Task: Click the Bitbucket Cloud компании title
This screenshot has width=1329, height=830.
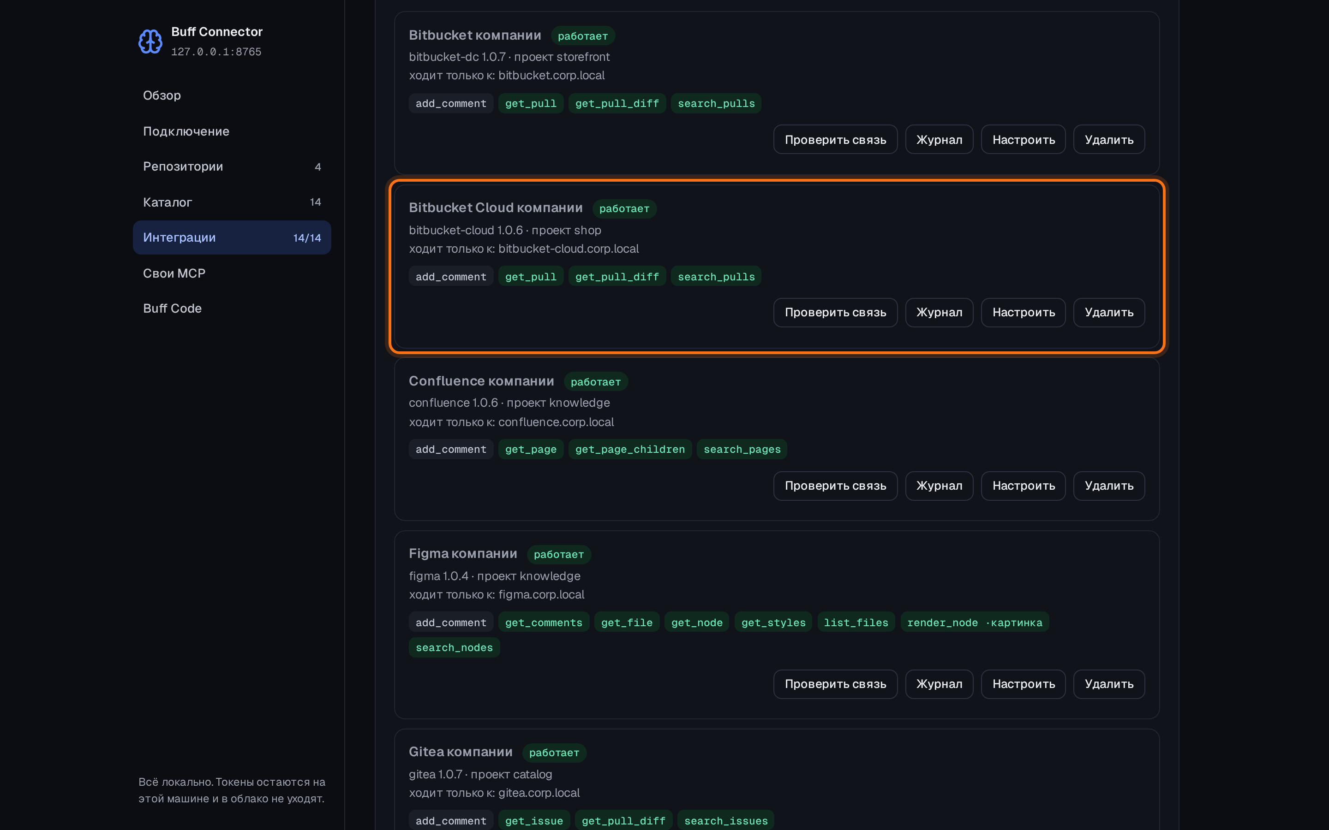Action: [x=495, y=208]
